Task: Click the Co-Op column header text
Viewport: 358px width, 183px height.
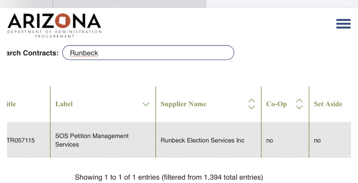Action: [x=276, y=104]
